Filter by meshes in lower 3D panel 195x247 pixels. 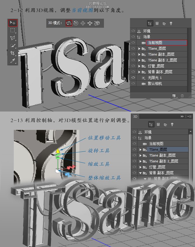pos(158,124)
